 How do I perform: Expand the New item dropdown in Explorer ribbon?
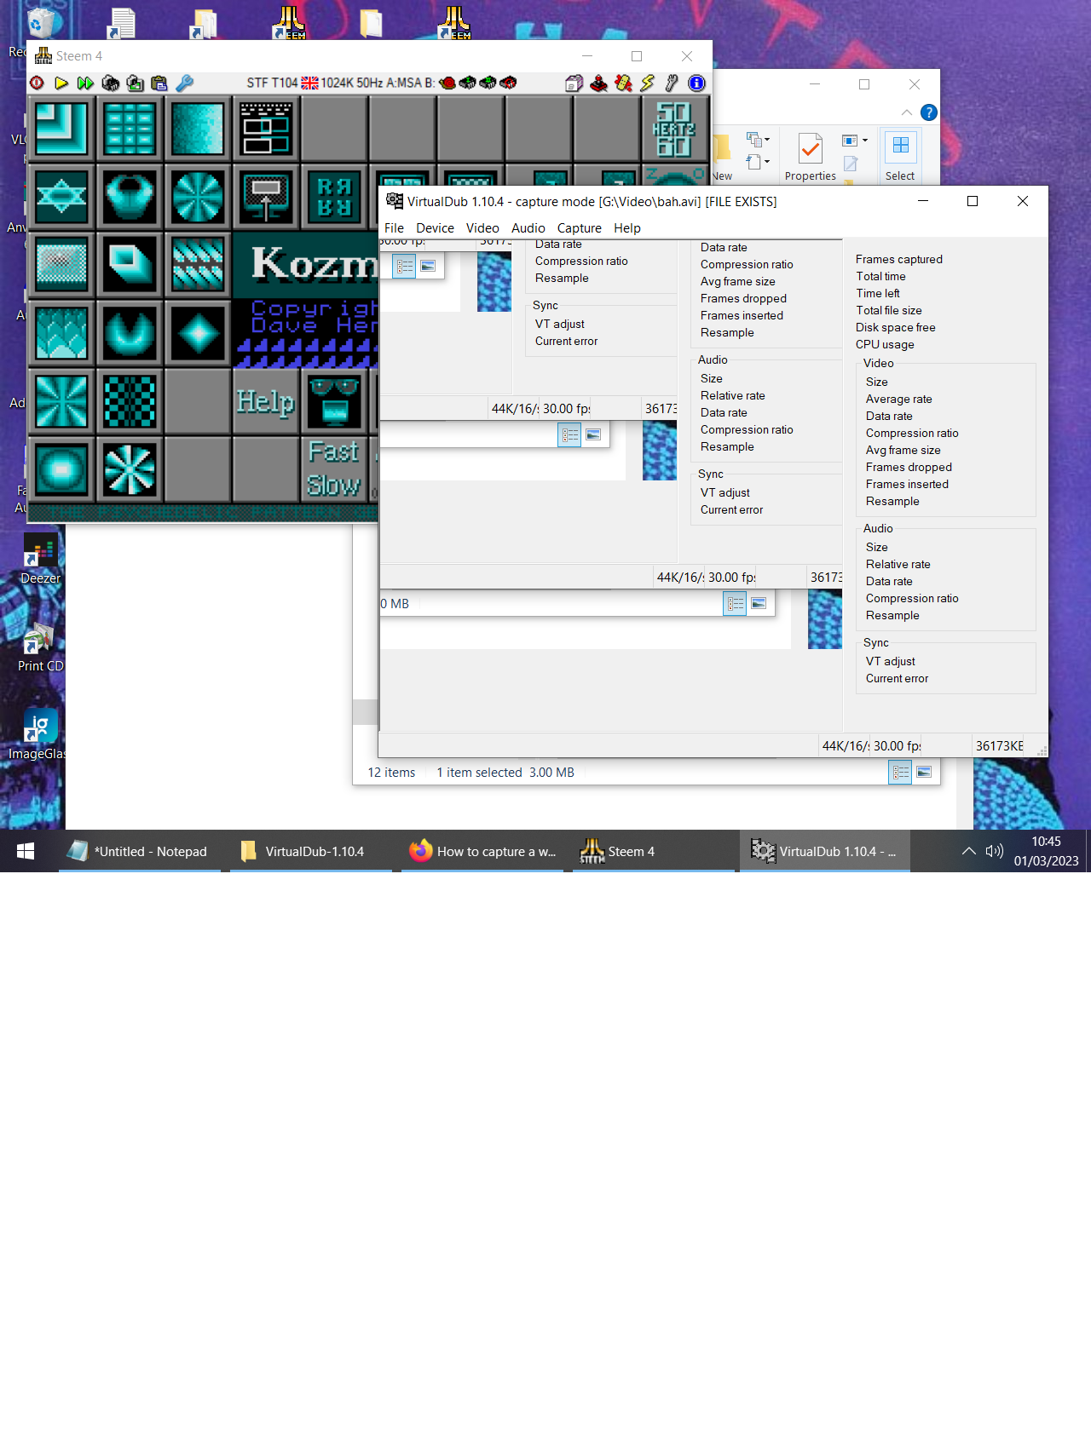point(757,140)
